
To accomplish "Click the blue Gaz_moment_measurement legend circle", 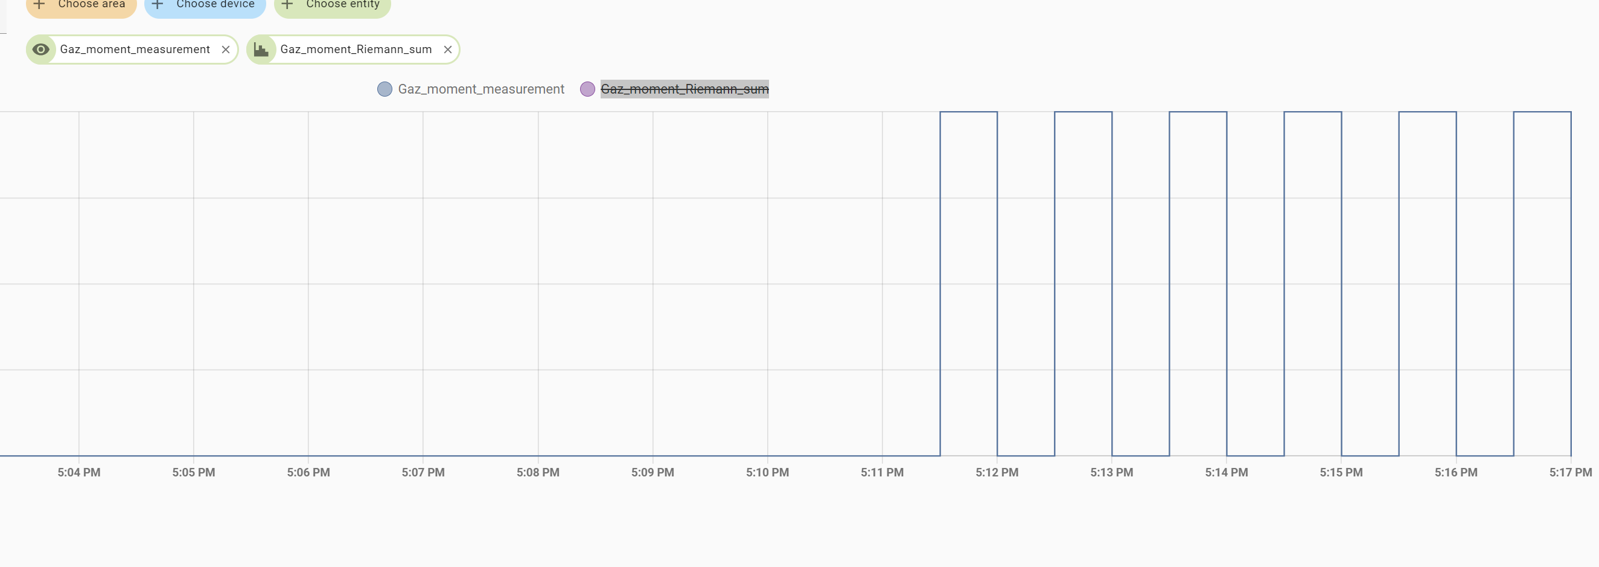I will (x=385, y=89).
